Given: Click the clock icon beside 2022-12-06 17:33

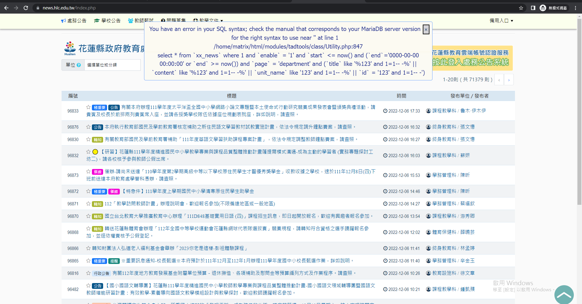Looking at the screenshot, I should coord(385,111).
